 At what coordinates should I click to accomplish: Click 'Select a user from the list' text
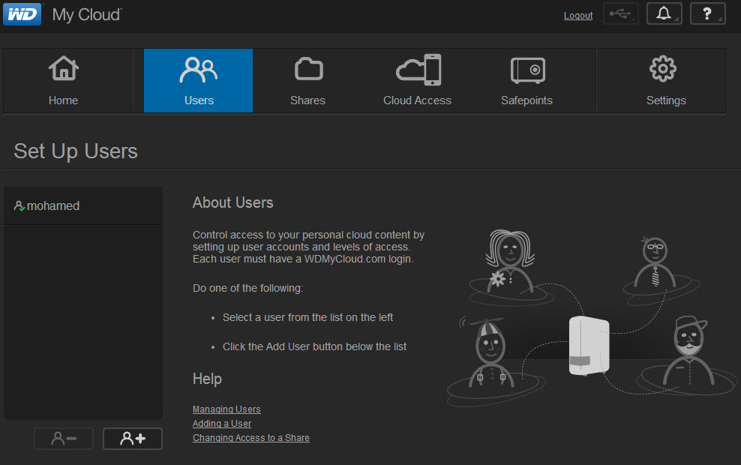tap(307, 317)
